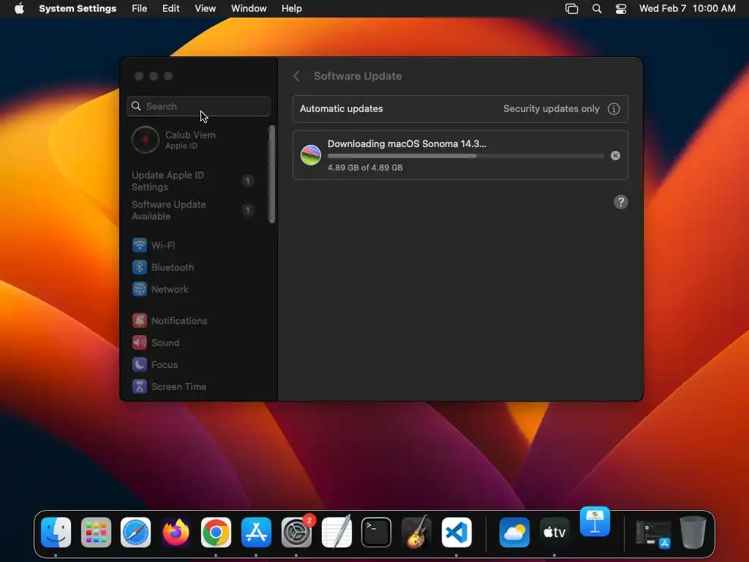749x562 pixels.
Task: Launch Firefox from the Dock
Action: 176,532
